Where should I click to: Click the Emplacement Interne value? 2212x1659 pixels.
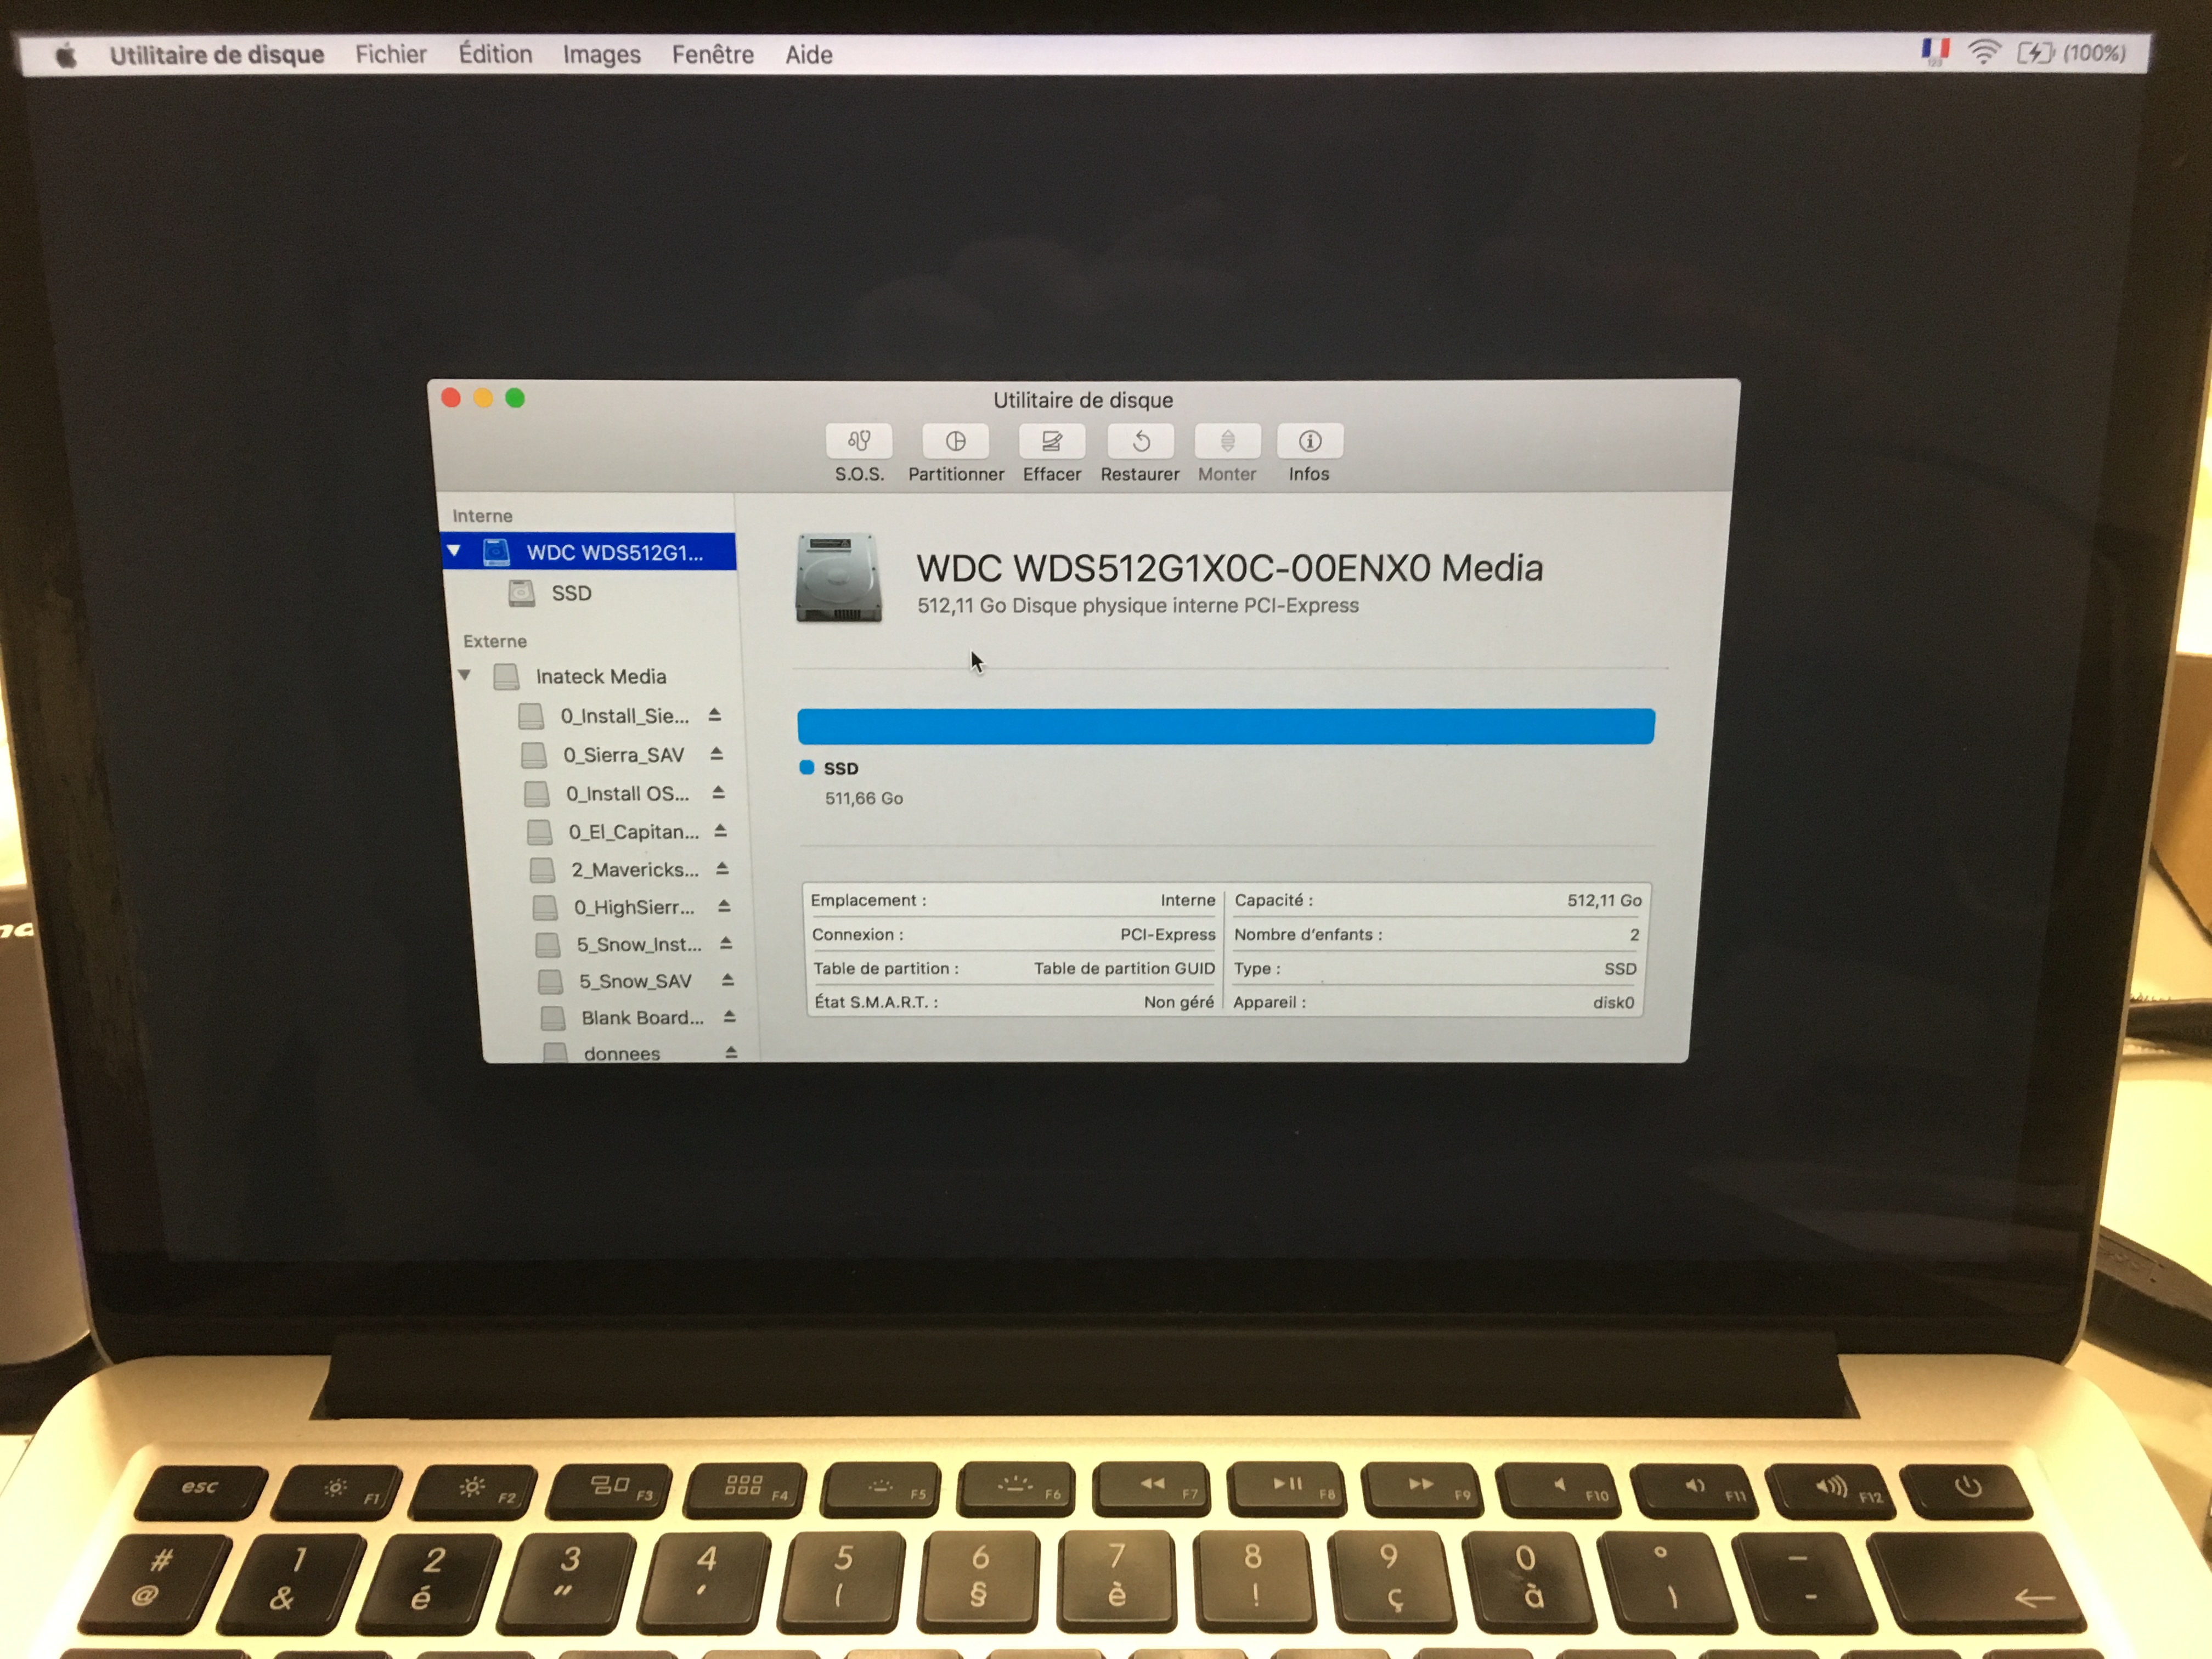pos(1188,900)
